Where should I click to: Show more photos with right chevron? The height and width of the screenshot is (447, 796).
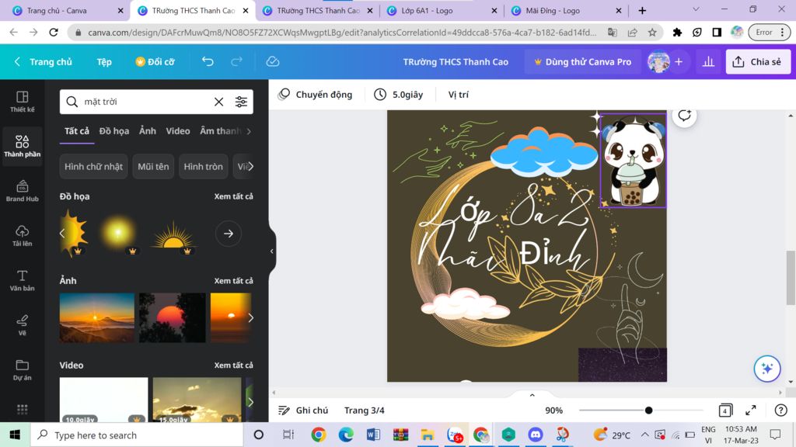(x=250, y=317)
